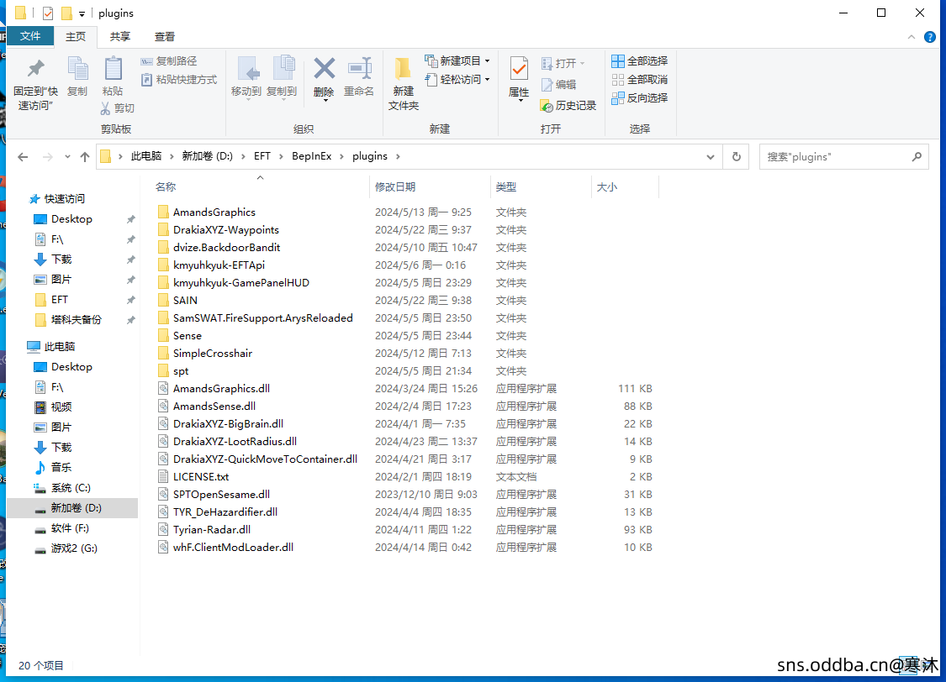This screenshot has height=682, width=946.
Task: Click the 新加卷 (D:) breadcrumb
Action: 207,156
